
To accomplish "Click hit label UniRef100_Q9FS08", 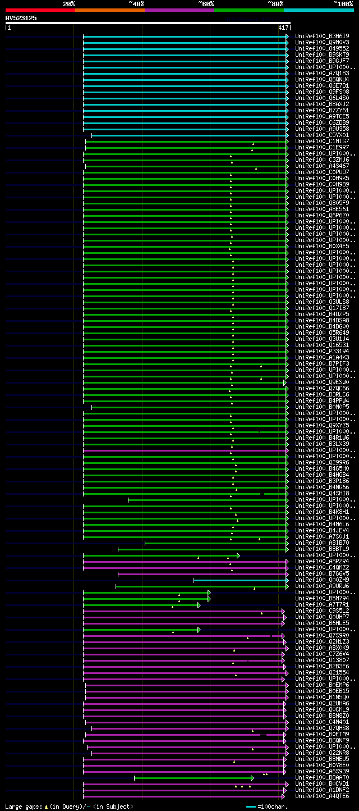I will tap(322, 92).
